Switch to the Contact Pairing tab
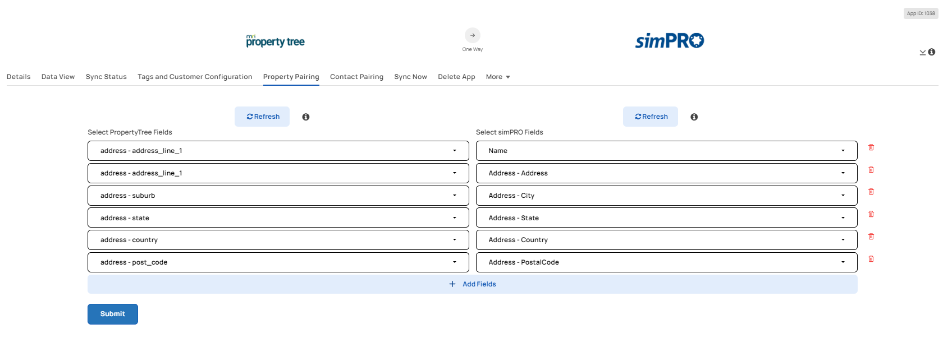This screenshot has width=943, height=352. tap(356, 77)
